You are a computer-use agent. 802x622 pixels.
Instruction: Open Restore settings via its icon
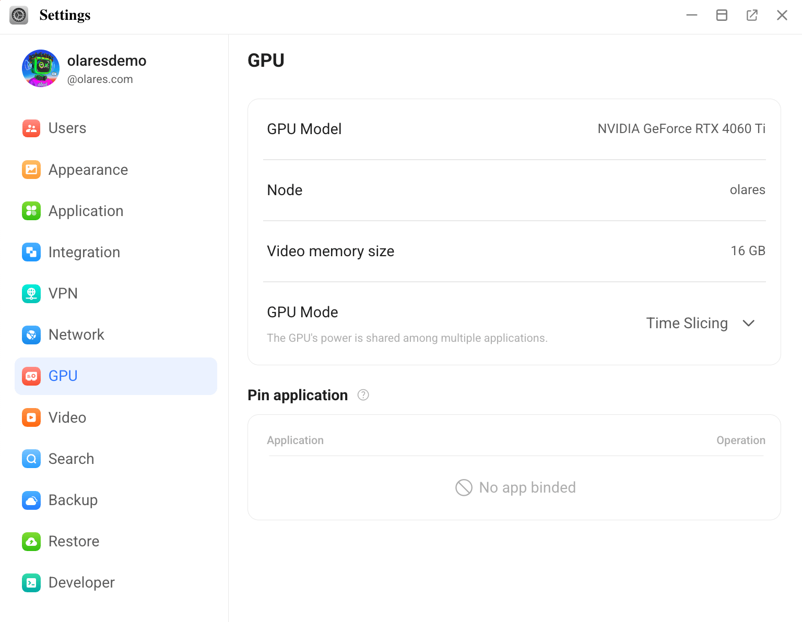point(31,541)
